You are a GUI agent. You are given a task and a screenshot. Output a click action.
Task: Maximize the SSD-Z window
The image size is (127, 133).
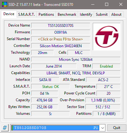(x=107, y=4)
